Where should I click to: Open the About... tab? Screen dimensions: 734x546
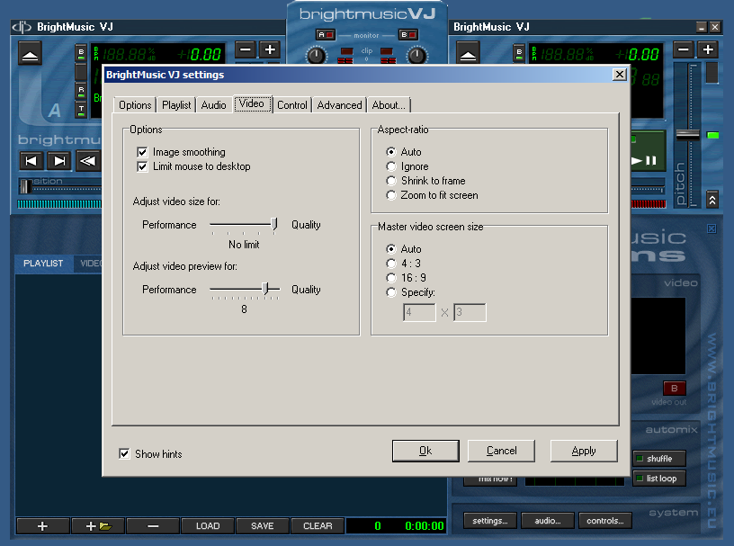pos(389,105)
